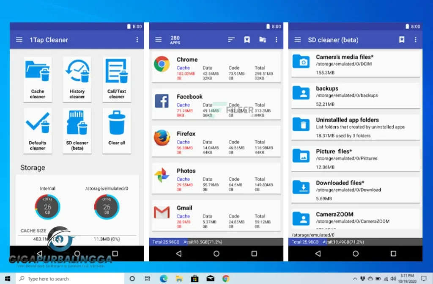Click bookmark star icon in apps toolbar
The width and height of the screenshot is (433, 284).
(x=247, y=40)
